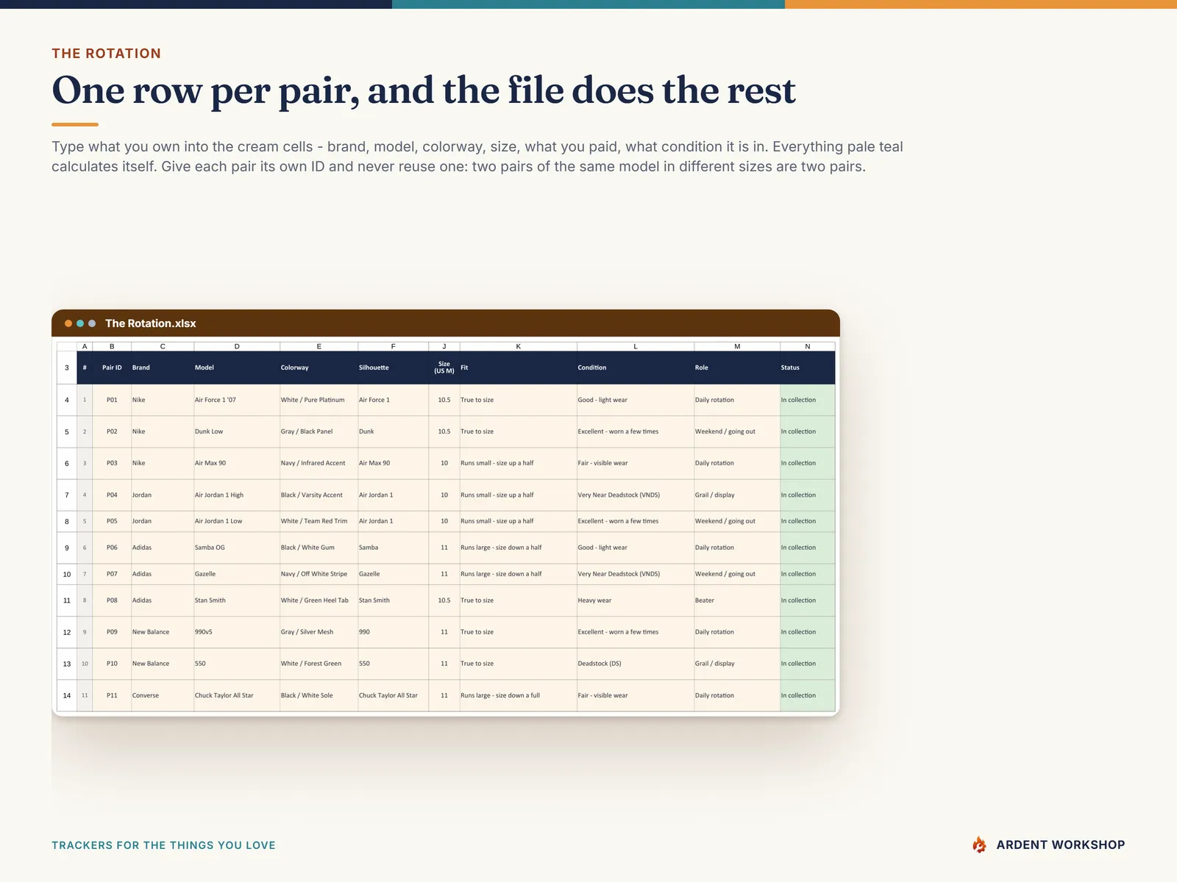Select row 9 number header
The width and height of the screenshot is (1177, 882).
click(67, 548)
